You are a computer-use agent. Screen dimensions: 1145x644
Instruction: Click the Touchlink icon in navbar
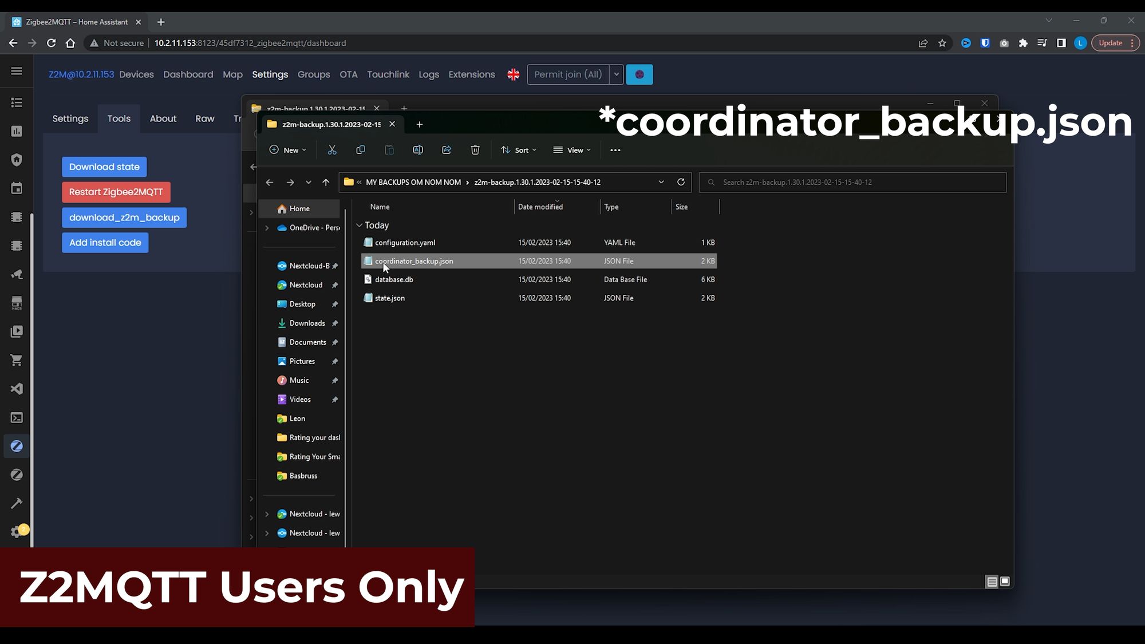tap(388, 74)
